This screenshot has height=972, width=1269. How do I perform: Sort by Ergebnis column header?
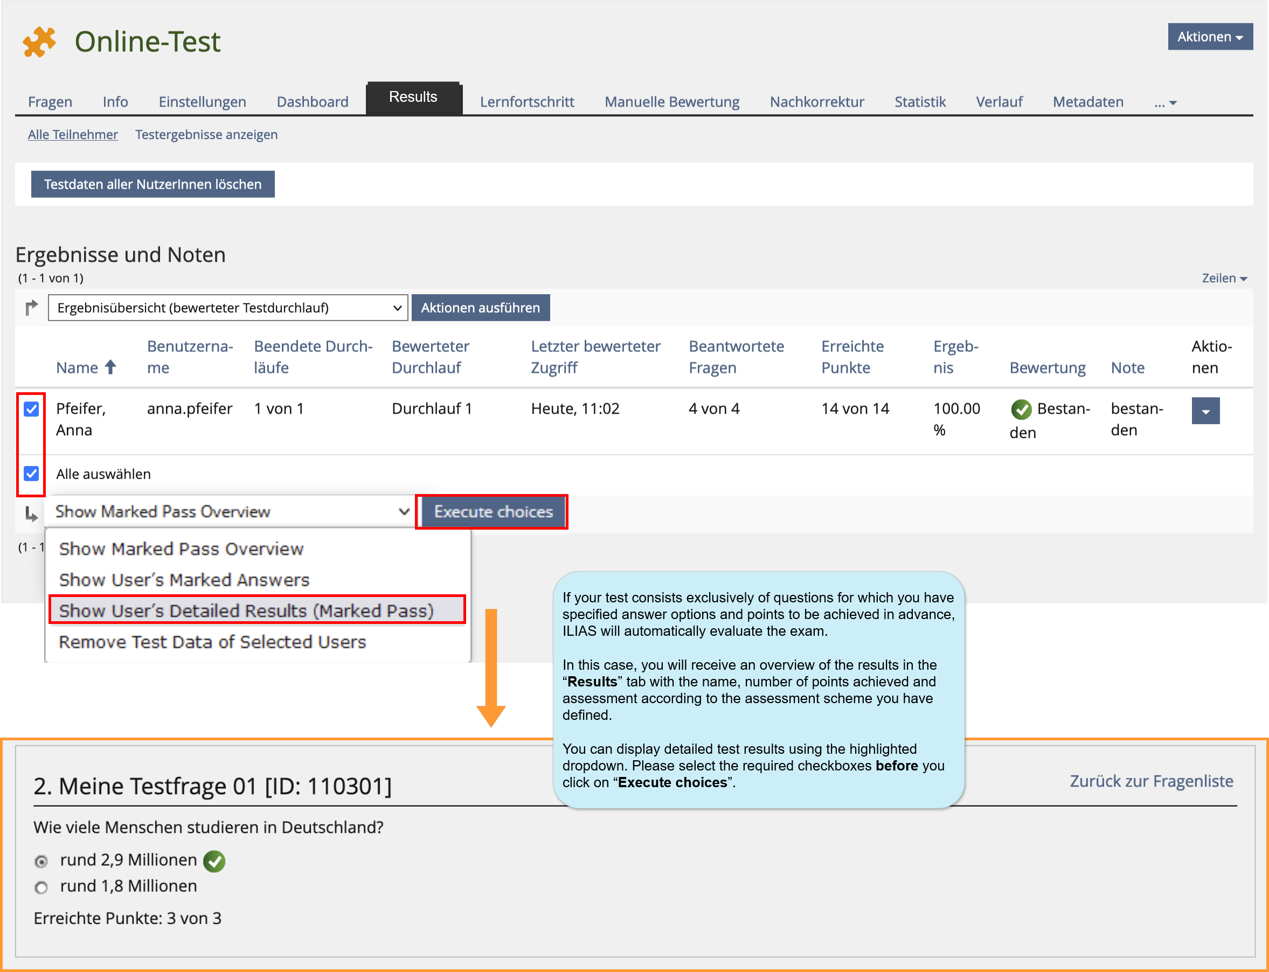(956, 357)
